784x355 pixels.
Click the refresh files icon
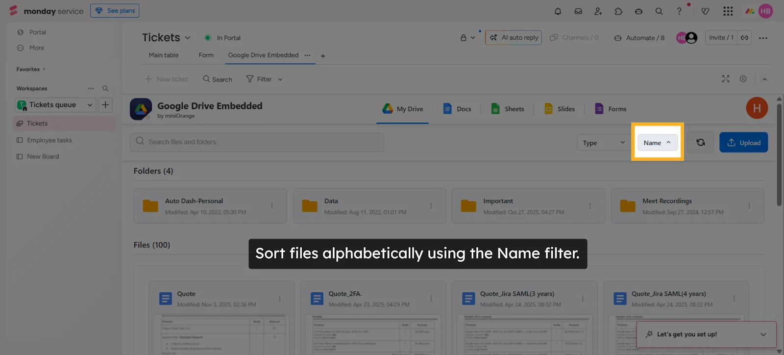(700, 143)
